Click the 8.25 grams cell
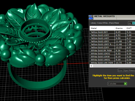Image resolution: width=135 pixels, height=101 pixels. pos(120,32)
